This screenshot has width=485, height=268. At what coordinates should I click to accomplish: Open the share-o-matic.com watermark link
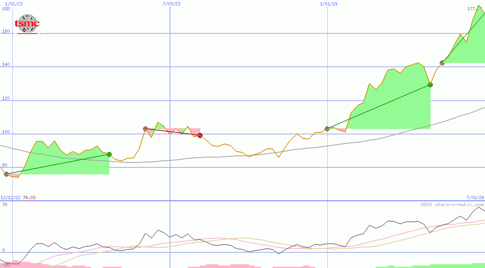(452, 205)
